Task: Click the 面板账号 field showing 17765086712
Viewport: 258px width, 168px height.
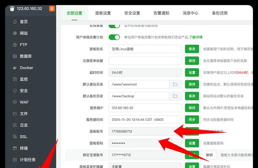Action: [x=145, y=131]
